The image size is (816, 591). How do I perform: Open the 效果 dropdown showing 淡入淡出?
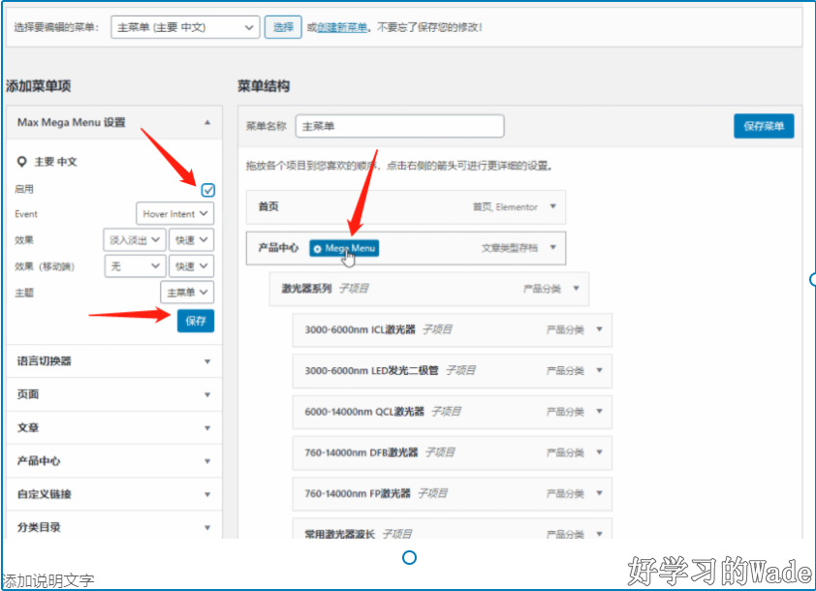[x=135, y=240]
